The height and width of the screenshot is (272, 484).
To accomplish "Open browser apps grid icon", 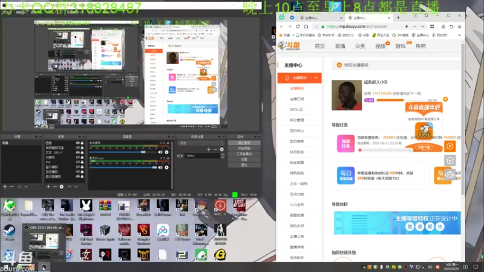I will pos(432,27).
